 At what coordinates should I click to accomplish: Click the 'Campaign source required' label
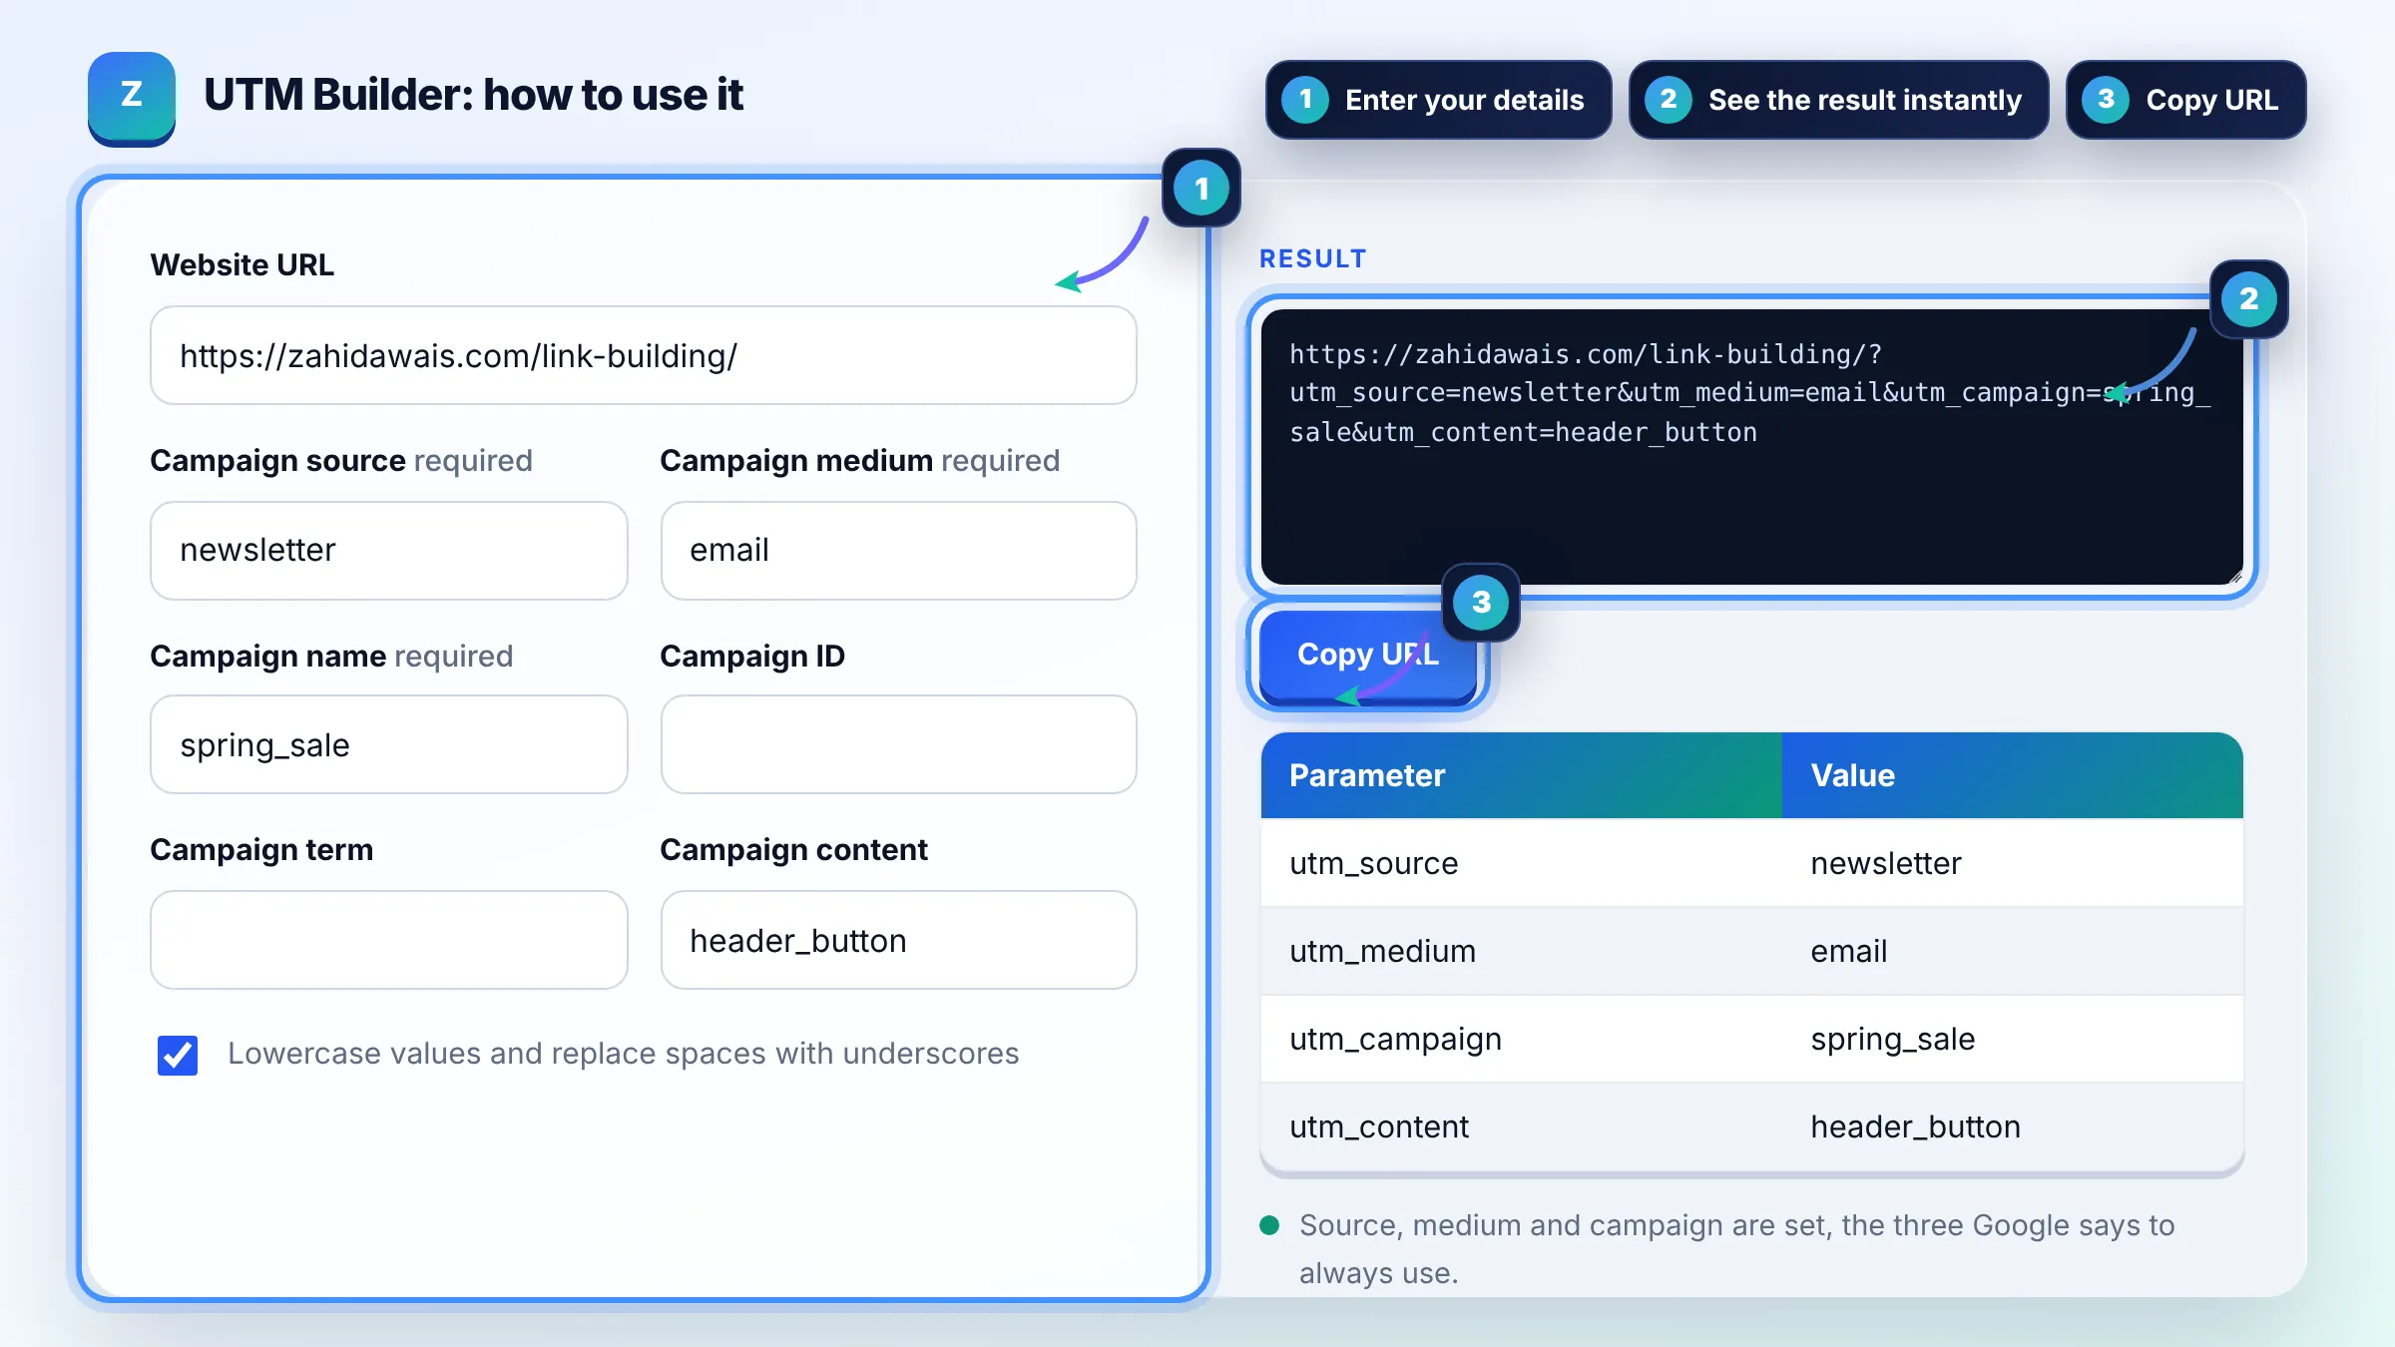341,461
